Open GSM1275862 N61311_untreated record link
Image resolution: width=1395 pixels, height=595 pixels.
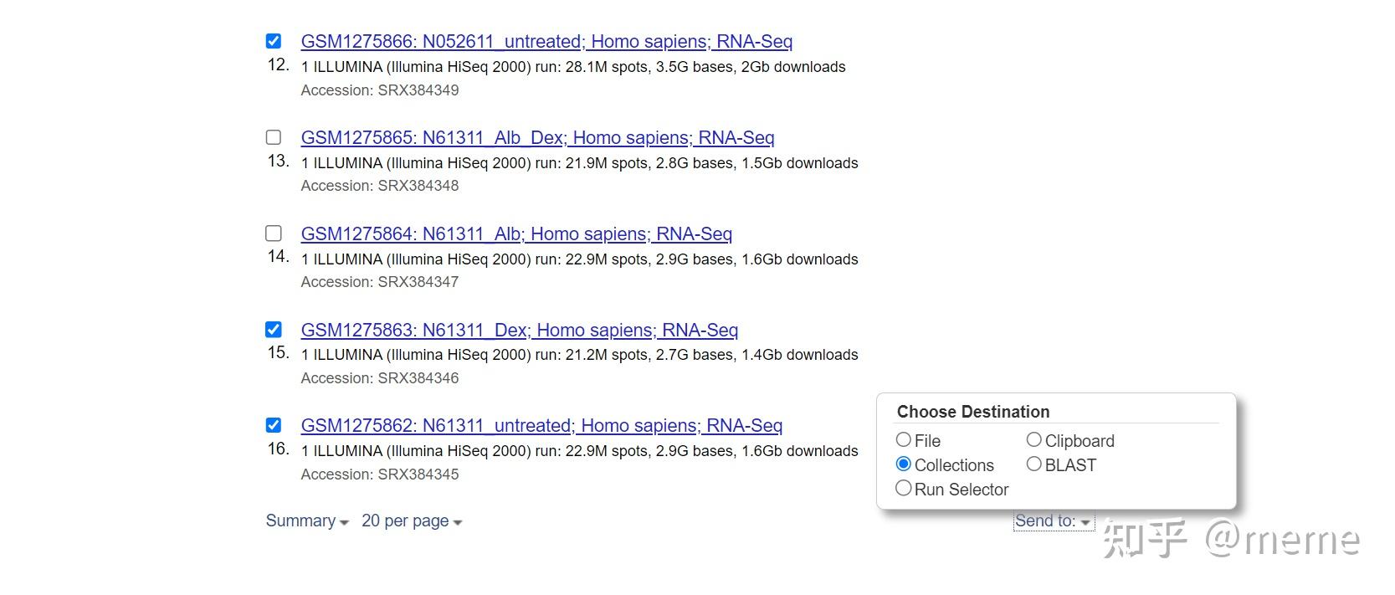pyautogui.click(x=541, y=426)
